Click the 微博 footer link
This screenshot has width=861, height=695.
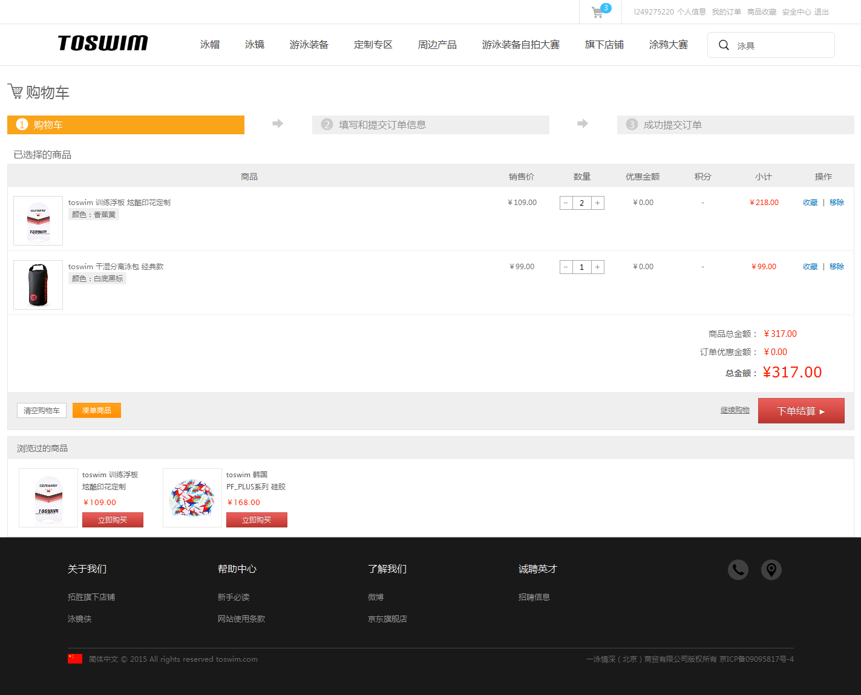coord(376,597)
